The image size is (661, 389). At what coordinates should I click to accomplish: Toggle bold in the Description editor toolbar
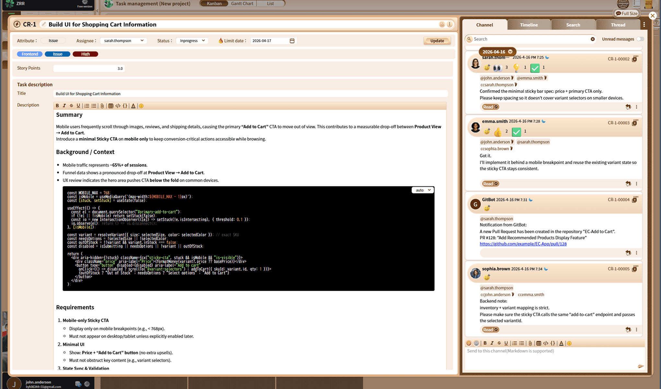coord(57,106)
